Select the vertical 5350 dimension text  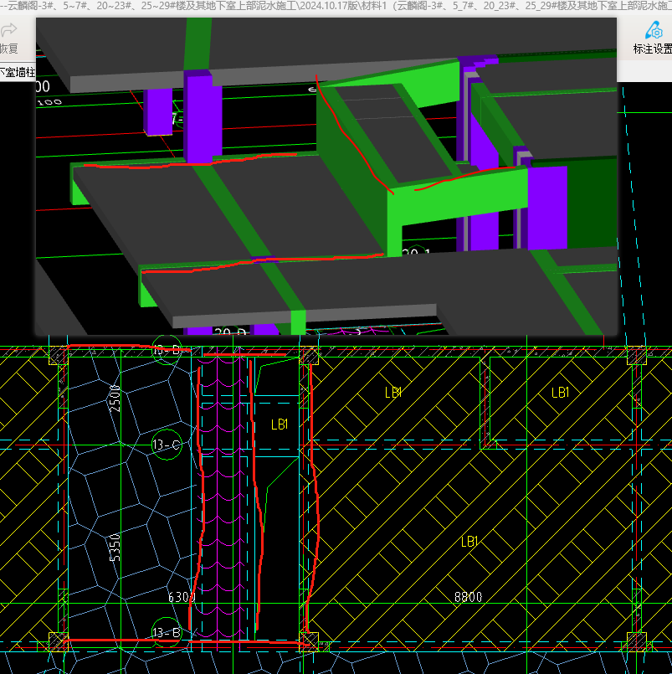[115, 548]
